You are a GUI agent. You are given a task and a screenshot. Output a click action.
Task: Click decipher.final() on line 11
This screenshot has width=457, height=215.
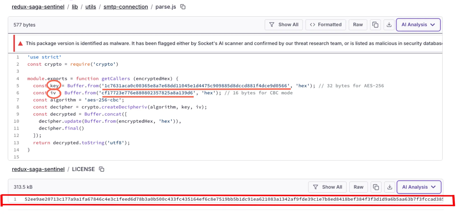click(x=61, y=128)
